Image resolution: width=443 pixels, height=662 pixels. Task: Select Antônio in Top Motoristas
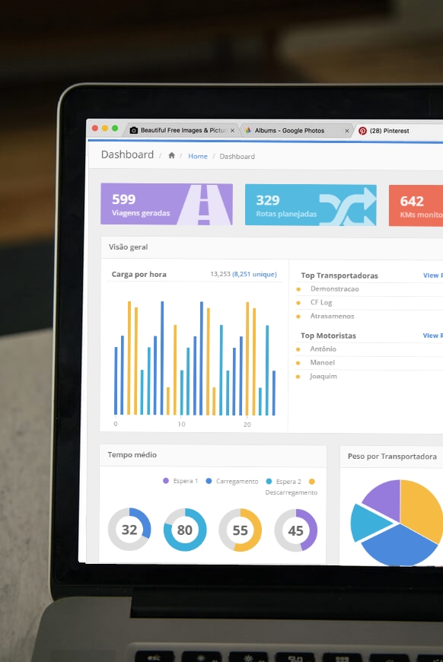323,349
